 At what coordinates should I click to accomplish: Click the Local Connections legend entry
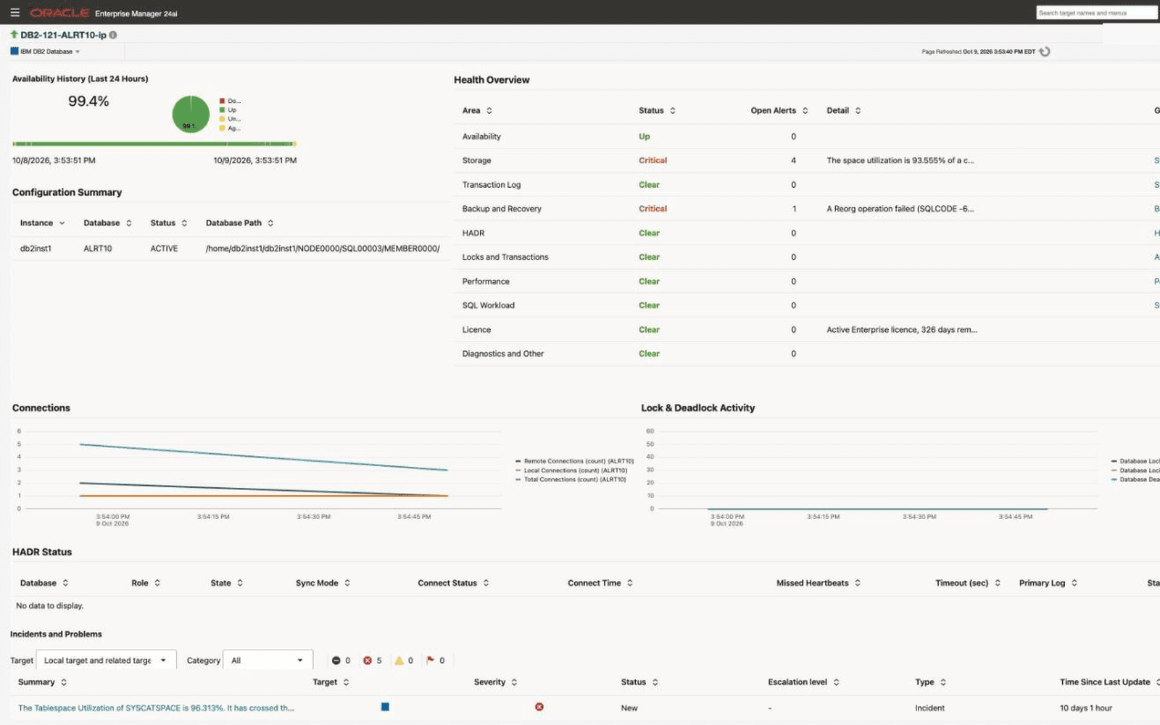point(571,471)
